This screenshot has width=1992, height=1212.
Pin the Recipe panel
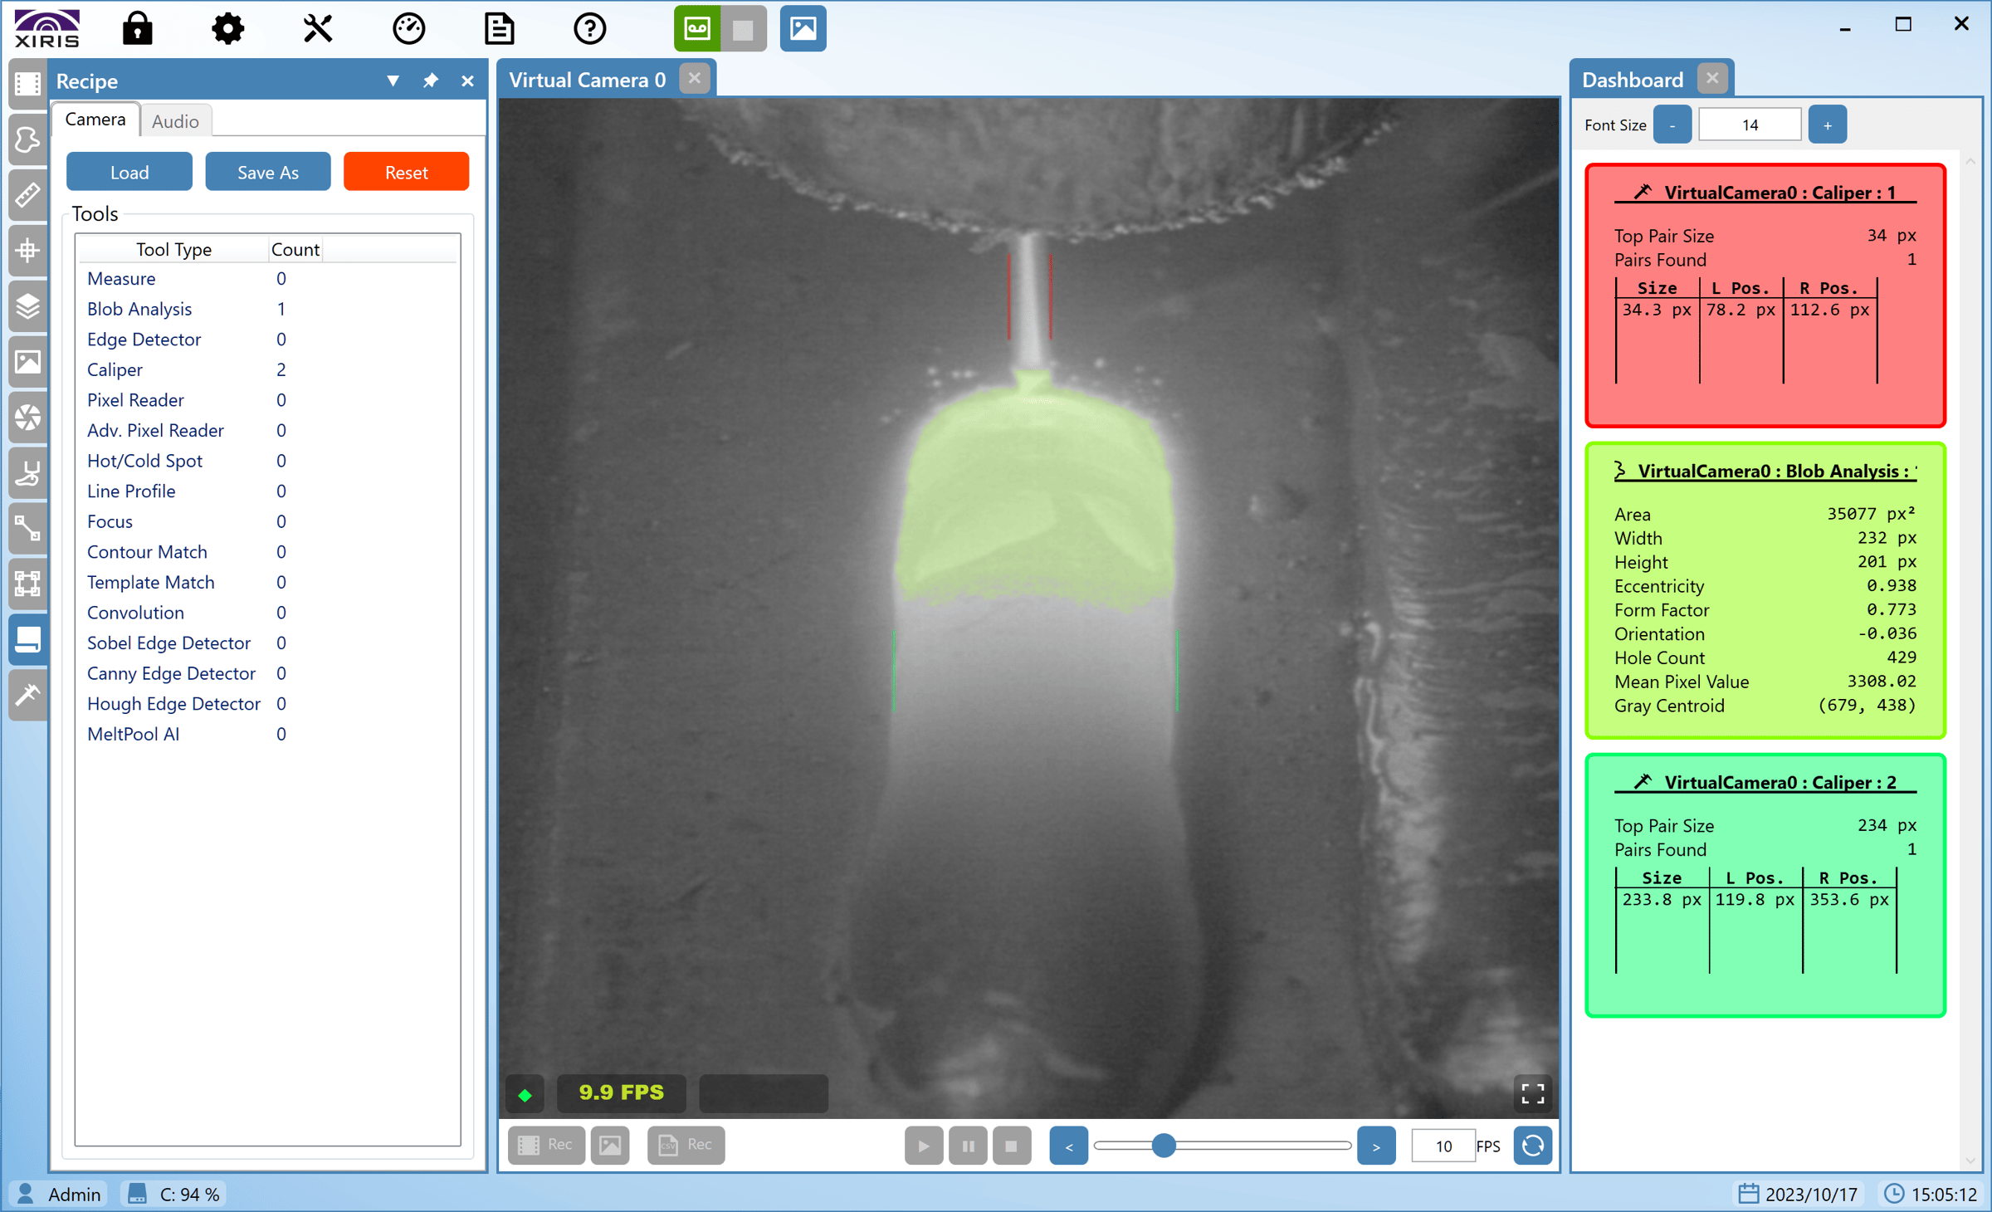coord(431,81)
